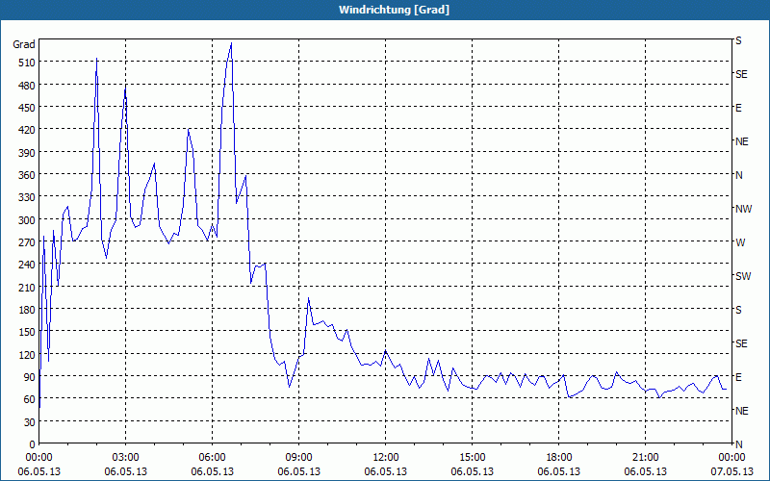
Task: Click the 06.05.13 date under 21:00
Action: click(645, 471)
